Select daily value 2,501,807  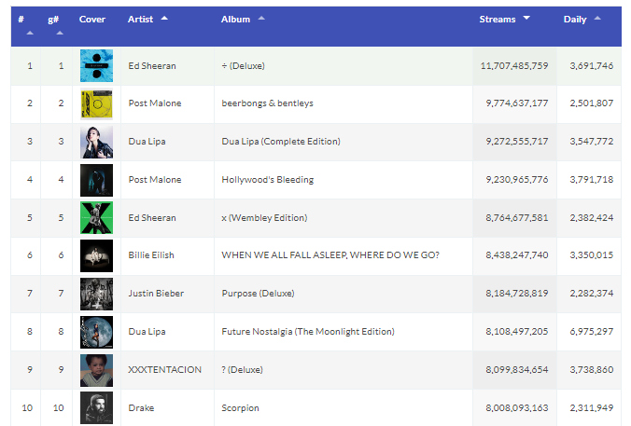coord(592,103)
